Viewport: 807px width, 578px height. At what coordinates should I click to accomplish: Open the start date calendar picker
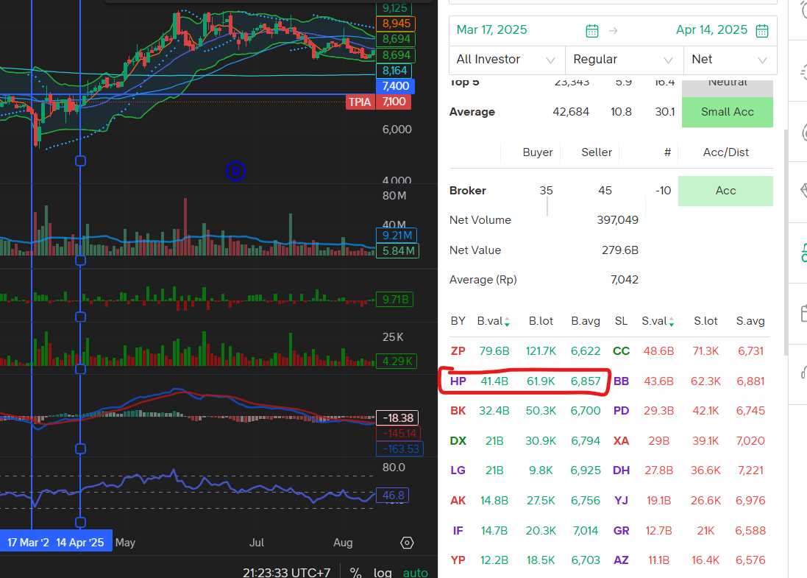(x=591, y=30)
